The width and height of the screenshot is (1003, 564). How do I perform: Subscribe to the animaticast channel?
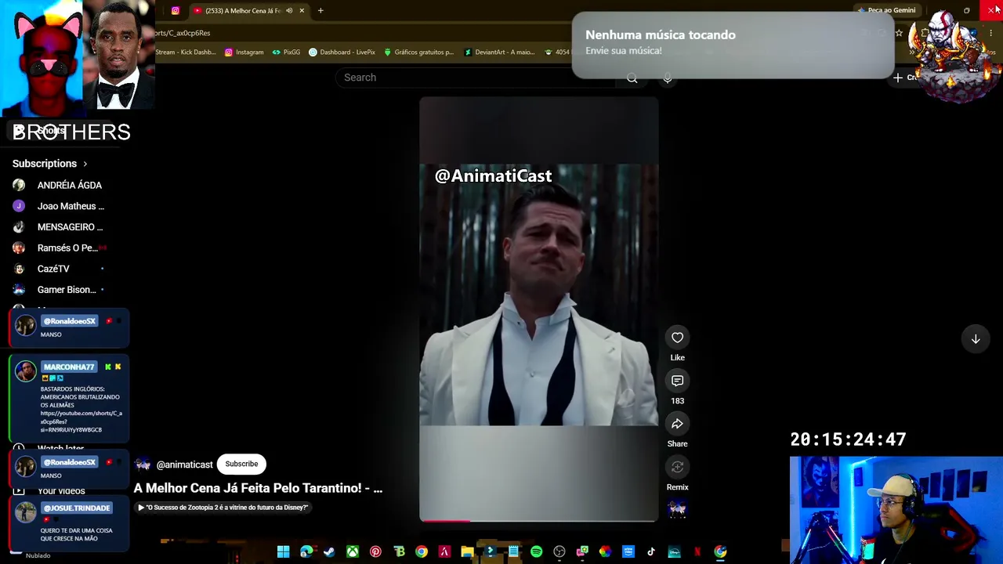[x=241, y=464]
